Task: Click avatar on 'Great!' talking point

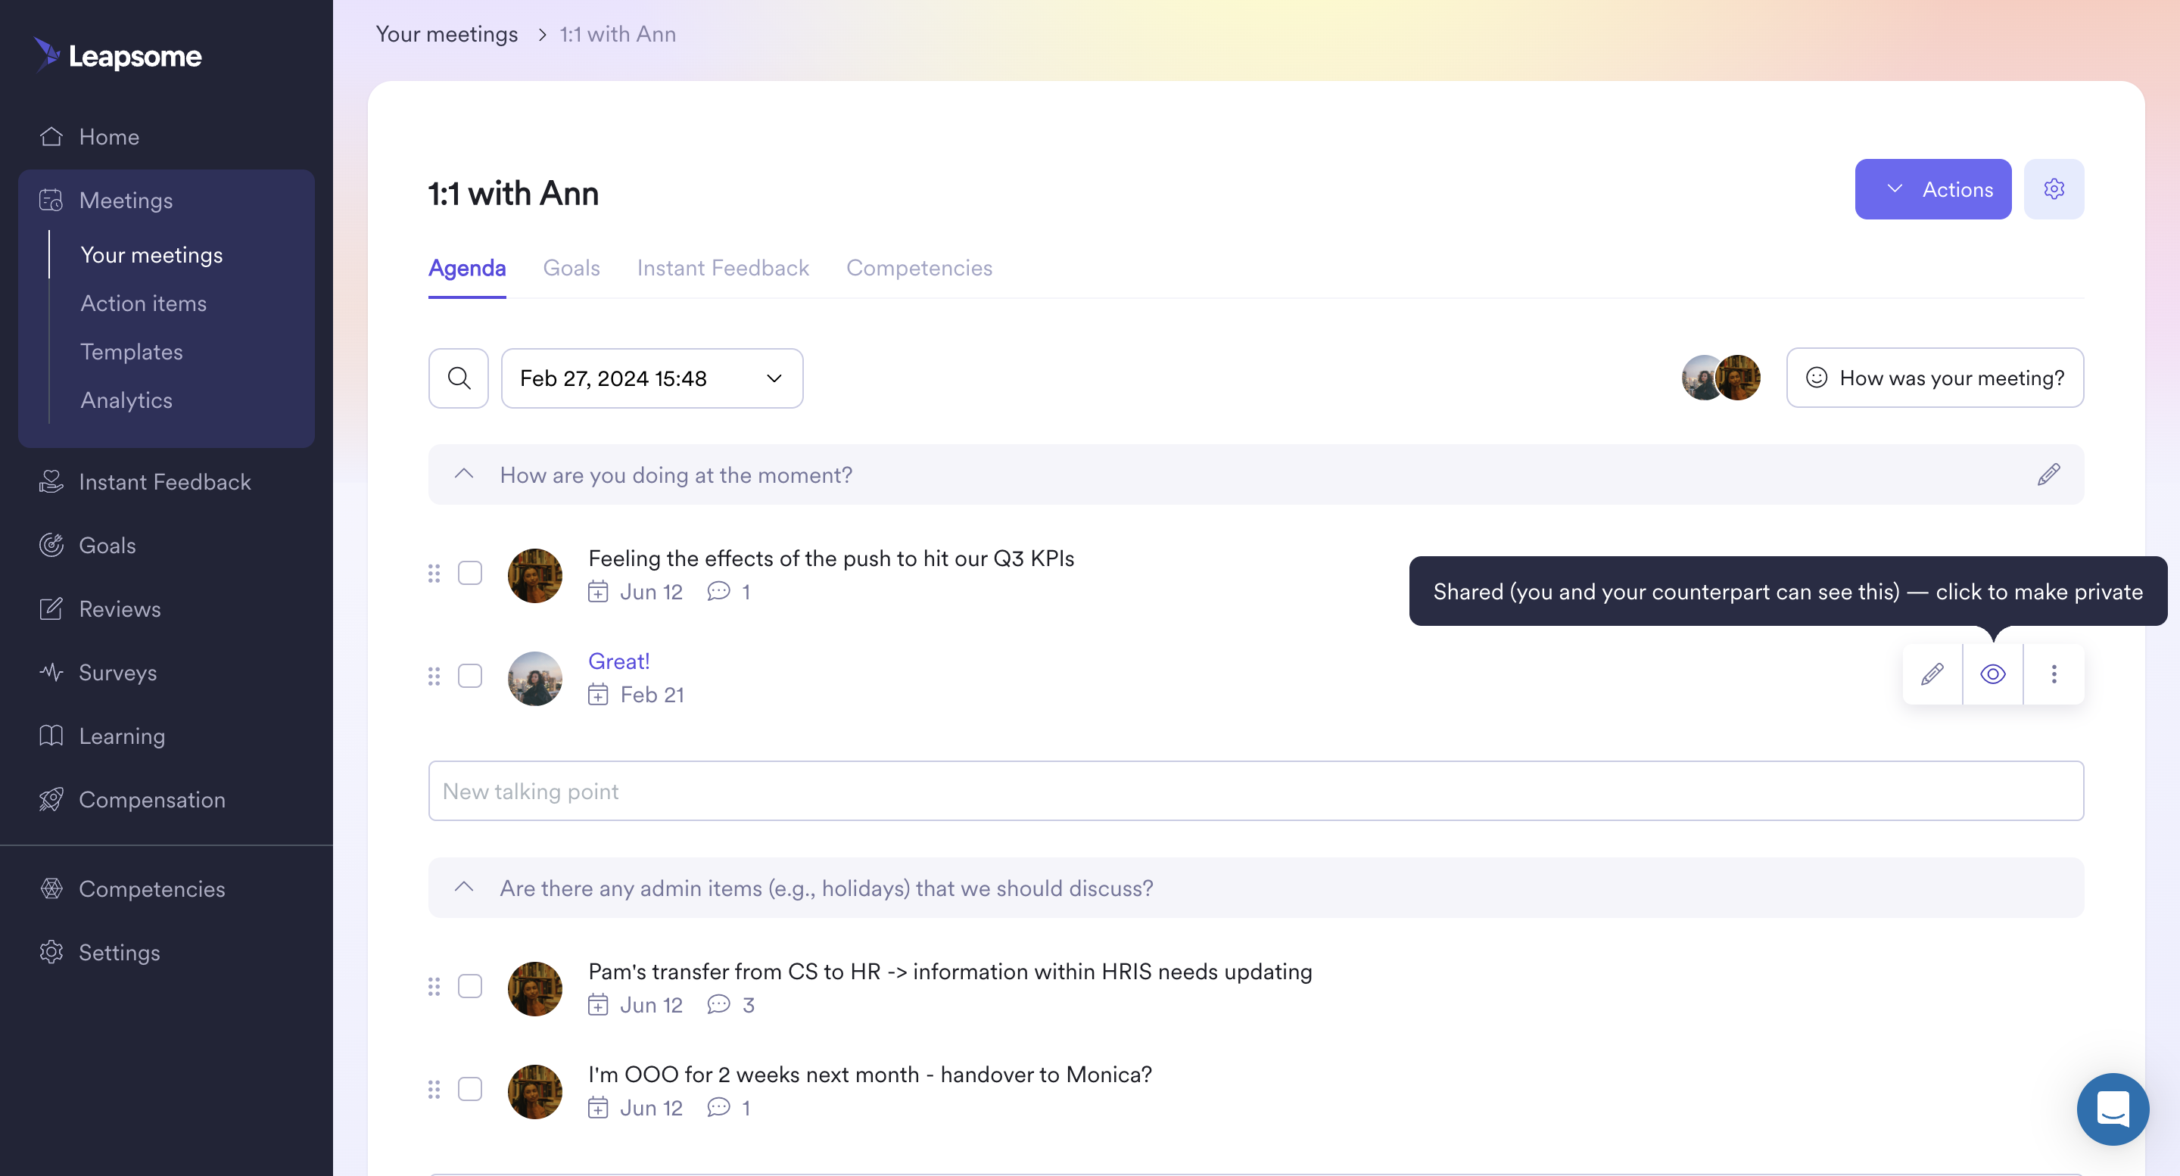Action: [x=535, y=678]
